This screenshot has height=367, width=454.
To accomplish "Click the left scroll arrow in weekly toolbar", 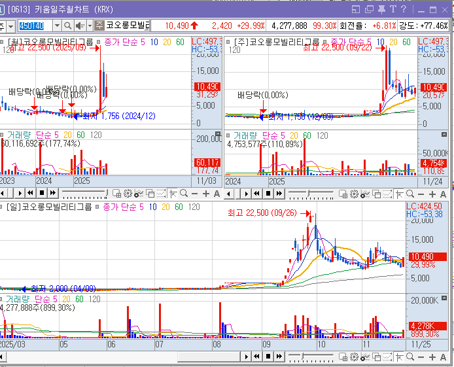I will (229, 194).
